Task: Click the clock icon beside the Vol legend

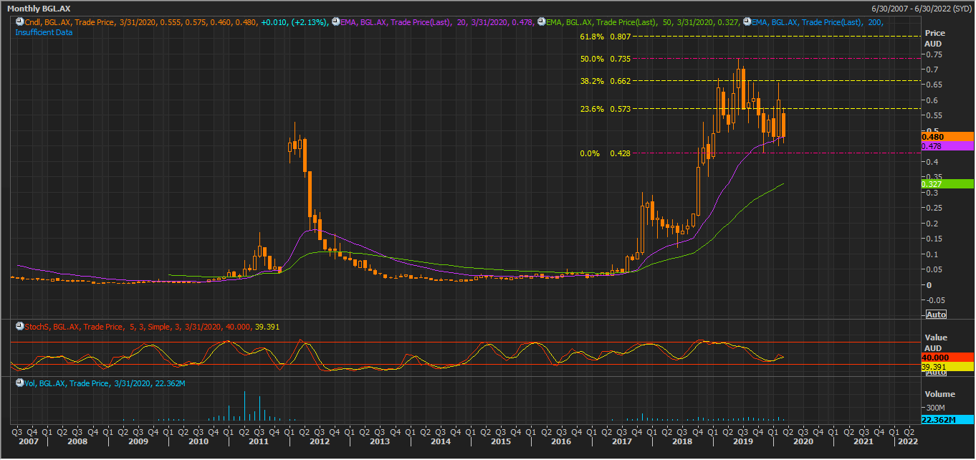Action: click(20, 384)
